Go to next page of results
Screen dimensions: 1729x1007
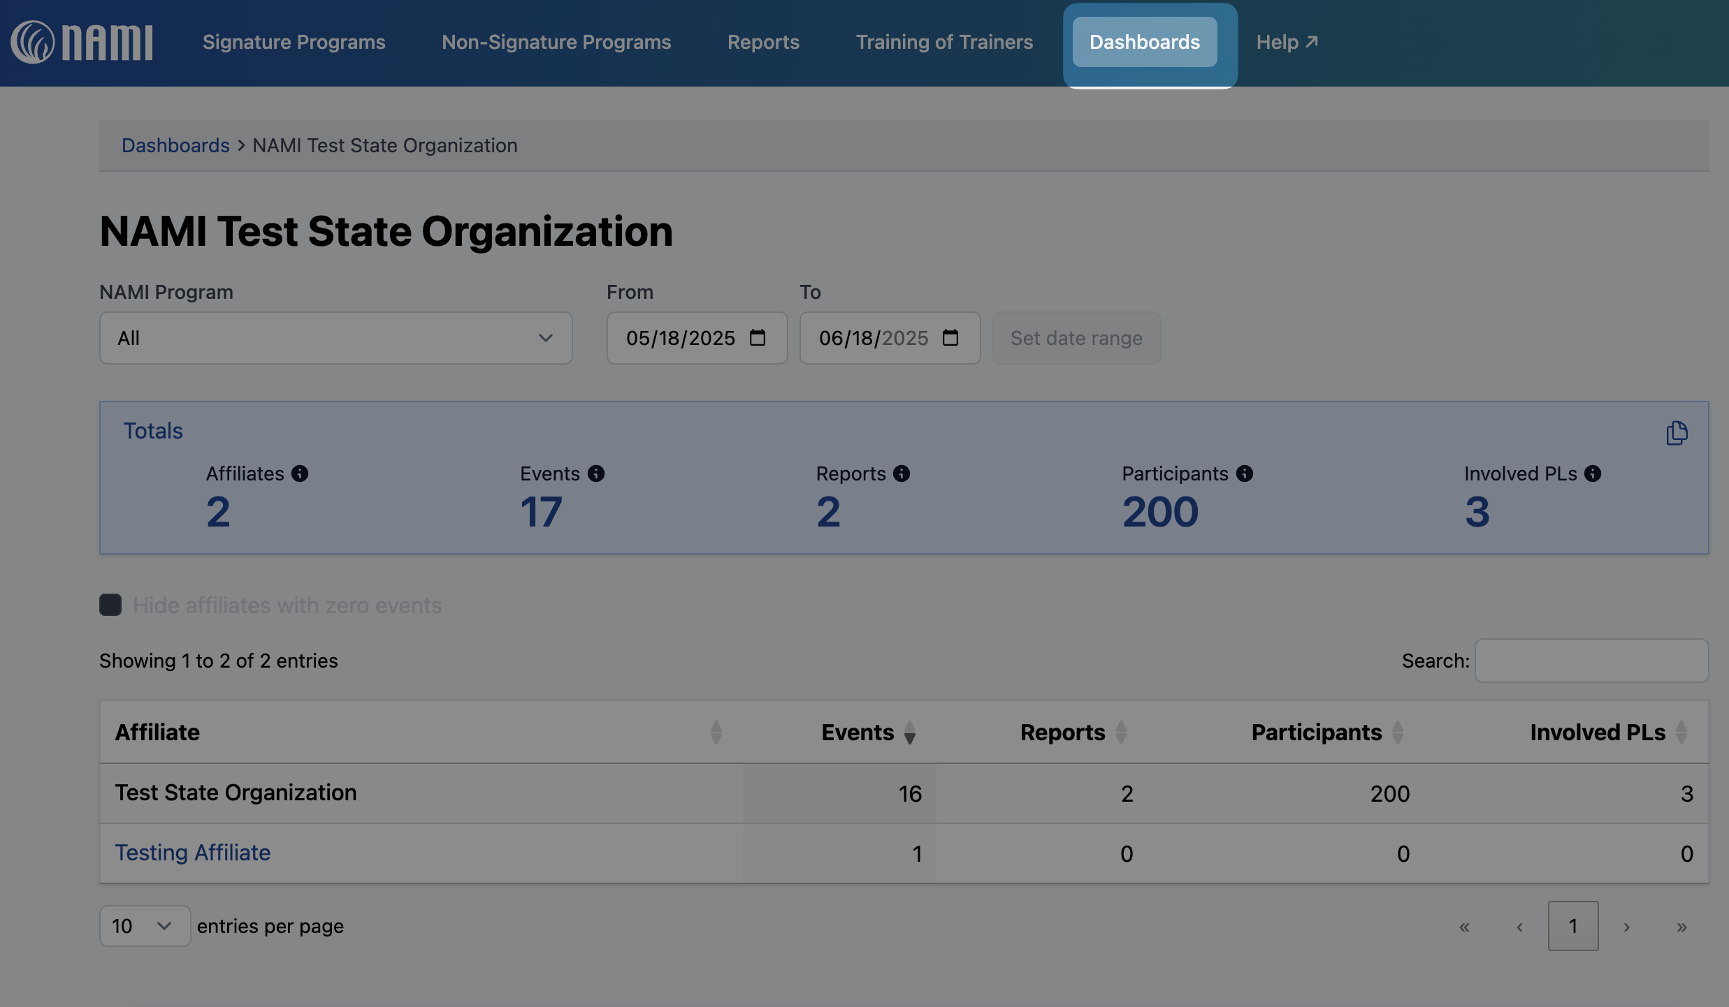click(1627, 927)
